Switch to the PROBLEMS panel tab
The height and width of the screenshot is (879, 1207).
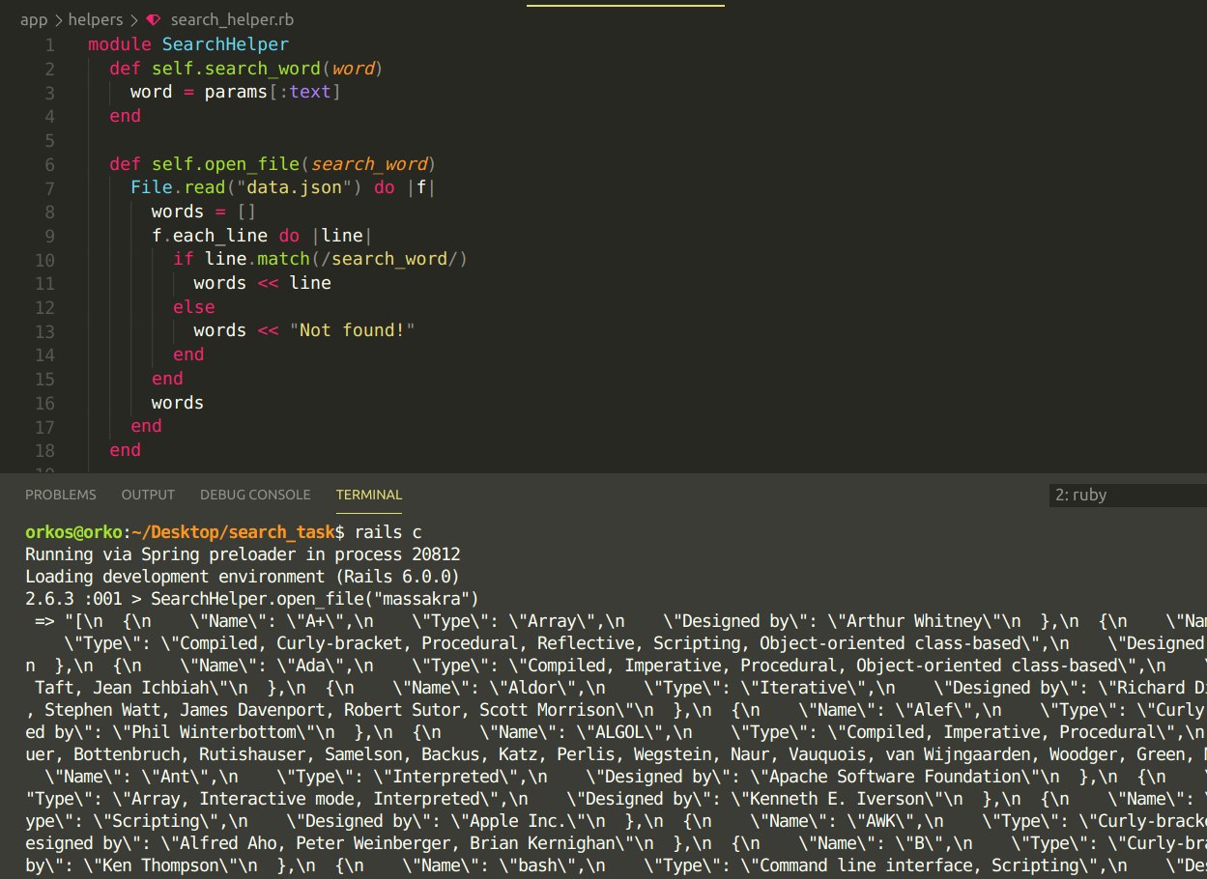[61, 495]
